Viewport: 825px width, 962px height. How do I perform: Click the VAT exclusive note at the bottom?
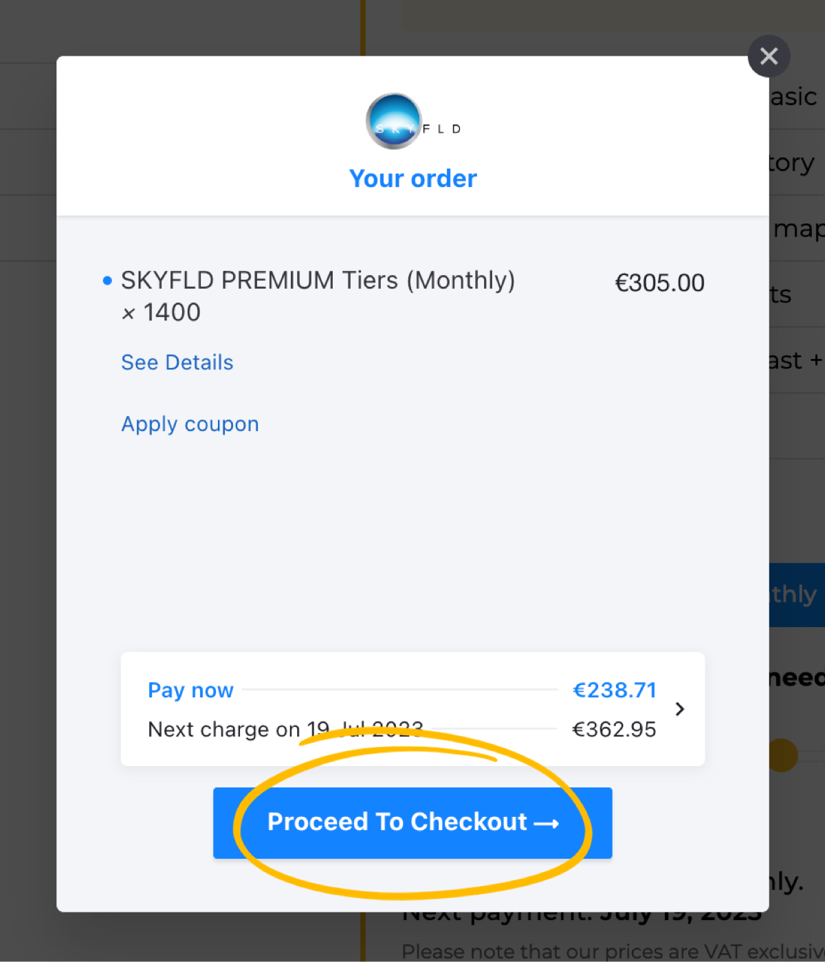(613, 951)
